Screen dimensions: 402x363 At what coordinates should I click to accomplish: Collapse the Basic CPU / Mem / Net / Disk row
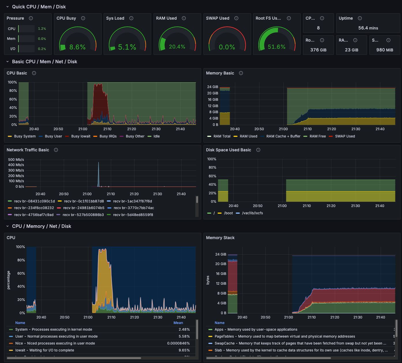coord(8,62)
